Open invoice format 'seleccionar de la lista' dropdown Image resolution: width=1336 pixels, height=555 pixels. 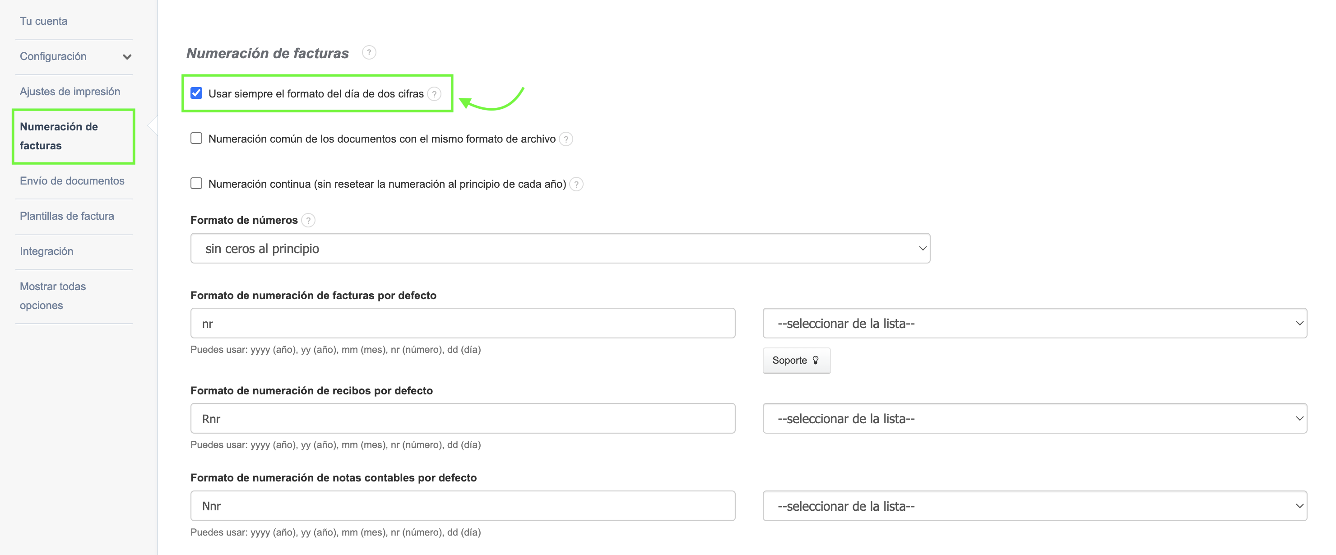(1034, 323)
